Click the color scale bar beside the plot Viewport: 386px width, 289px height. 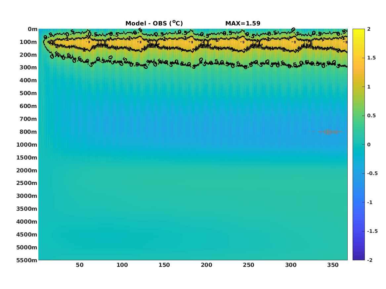(359, 145)
